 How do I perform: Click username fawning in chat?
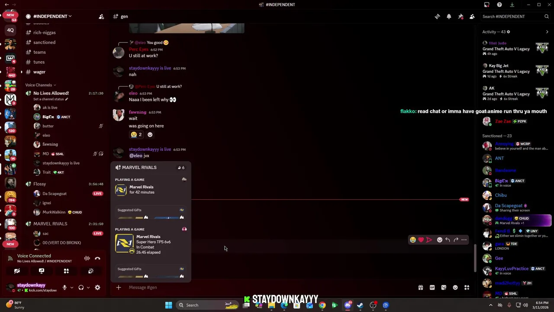click(x=138, y=112)
